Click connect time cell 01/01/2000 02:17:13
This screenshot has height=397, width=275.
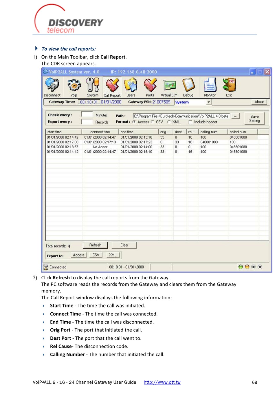click(x=100, y=142)
